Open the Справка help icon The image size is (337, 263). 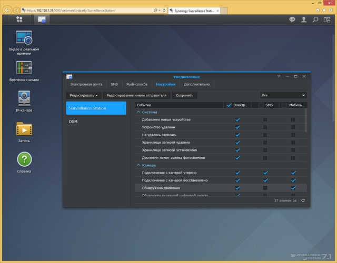tap(24, 159)
